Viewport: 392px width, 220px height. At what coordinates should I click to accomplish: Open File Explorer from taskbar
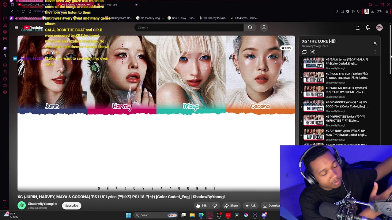click(192, 215)
